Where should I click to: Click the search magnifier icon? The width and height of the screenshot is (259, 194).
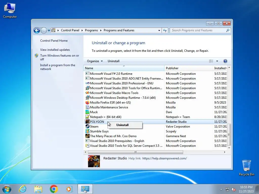(228, 30)
